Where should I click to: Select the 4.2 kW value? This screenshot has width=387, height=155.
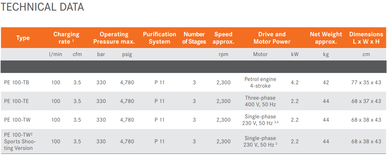click(x=294, y=82)
